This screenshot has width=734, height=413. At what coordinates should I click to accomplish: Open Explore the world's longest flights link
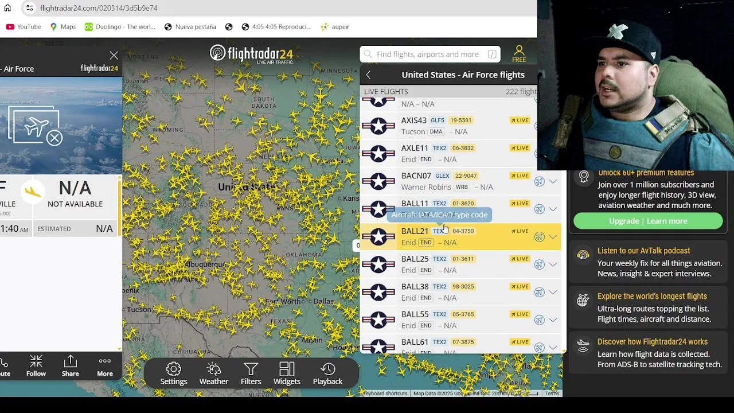[x=652, y=296]
